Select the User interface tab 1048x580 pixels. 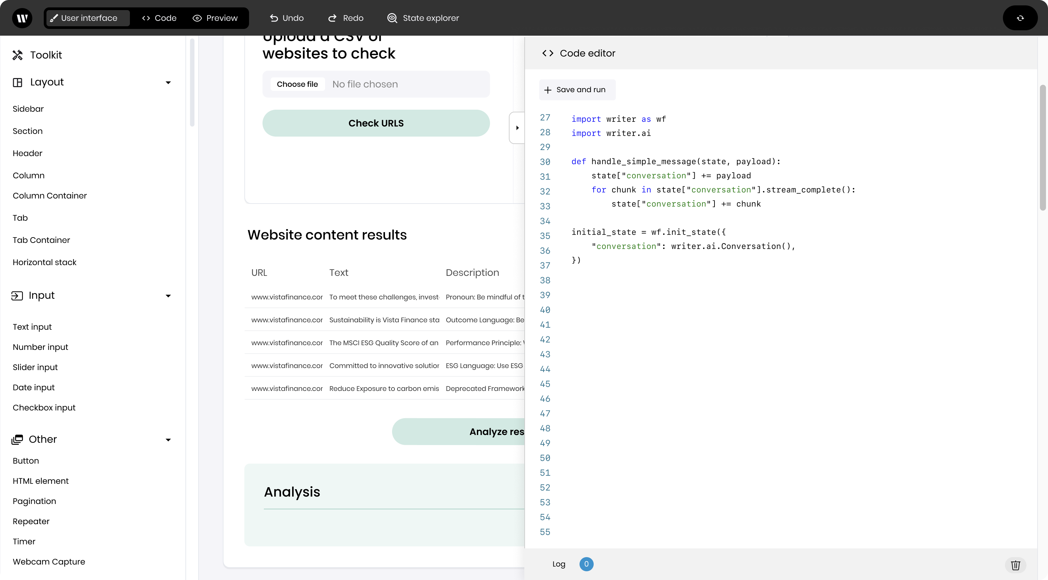coord(88,18)
